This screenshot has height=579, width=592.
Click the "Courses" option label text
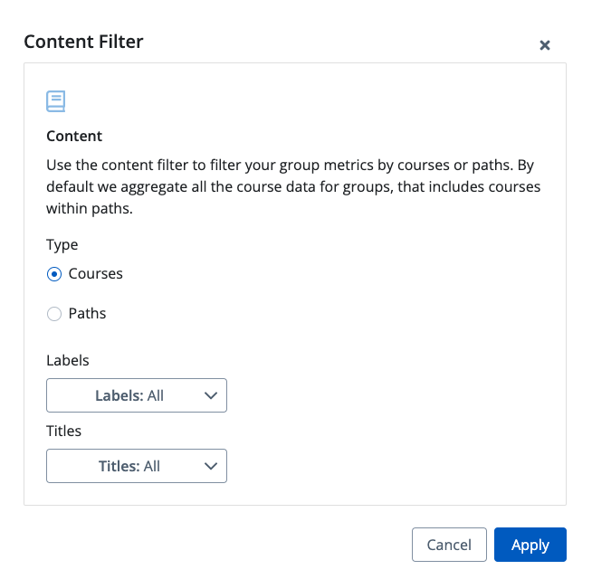click(96, 273)
